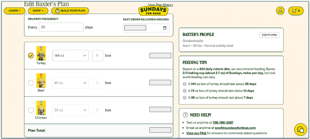Click the Sundays for Dogs logo
310x139 pixels.
153,11
